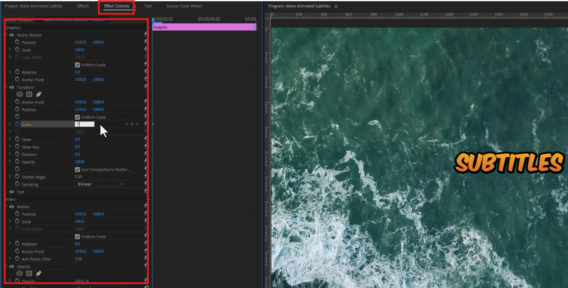Click the Transform ellipse mask tool
Viewport: 568px width, 288px height.
(19, 94)
